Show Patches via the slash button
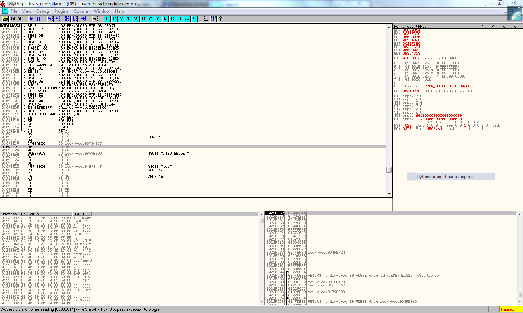 (x=158, y=19)
